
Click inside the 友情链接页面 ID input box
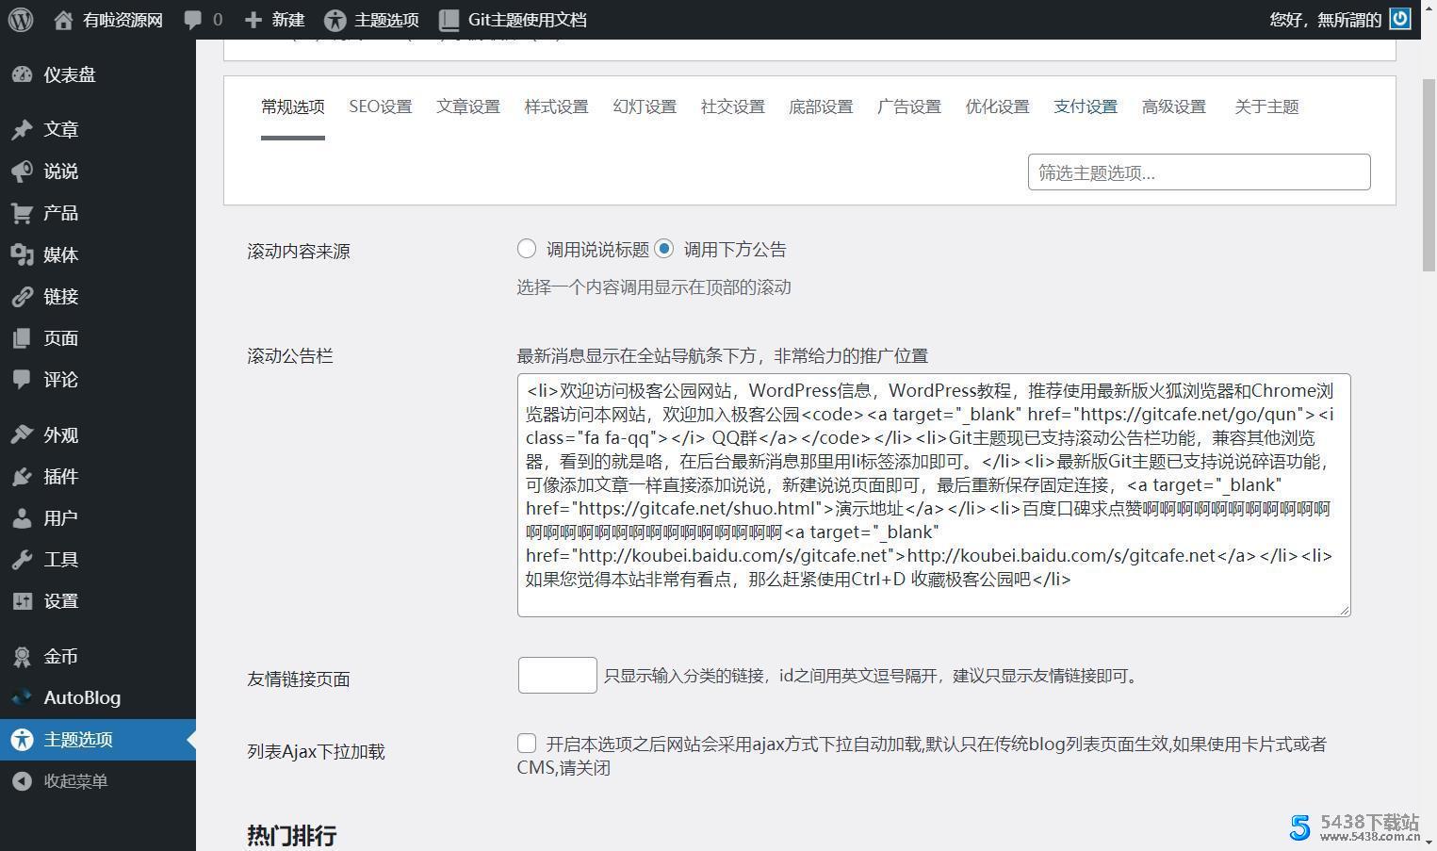click(557, 676)
